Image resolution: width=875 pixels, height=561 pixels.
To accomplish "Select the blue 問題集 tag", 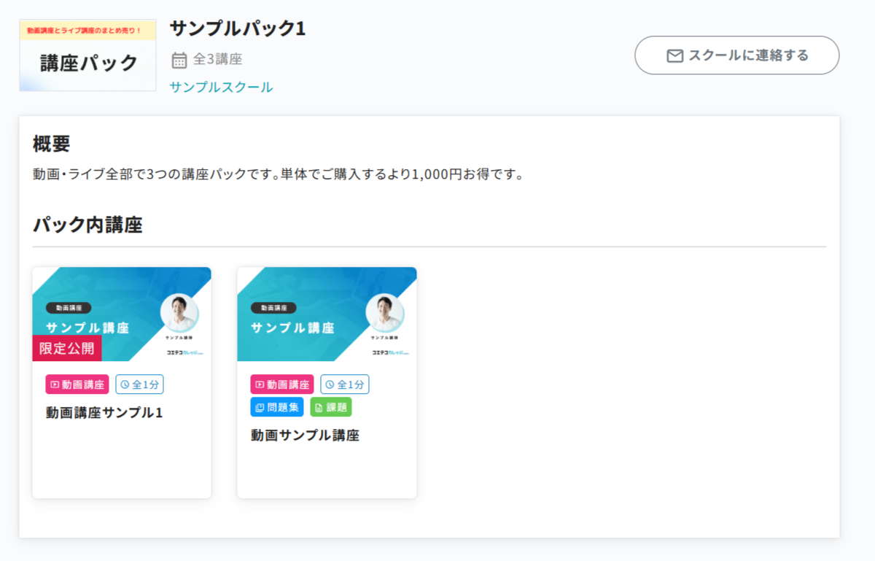I will 276,407.
